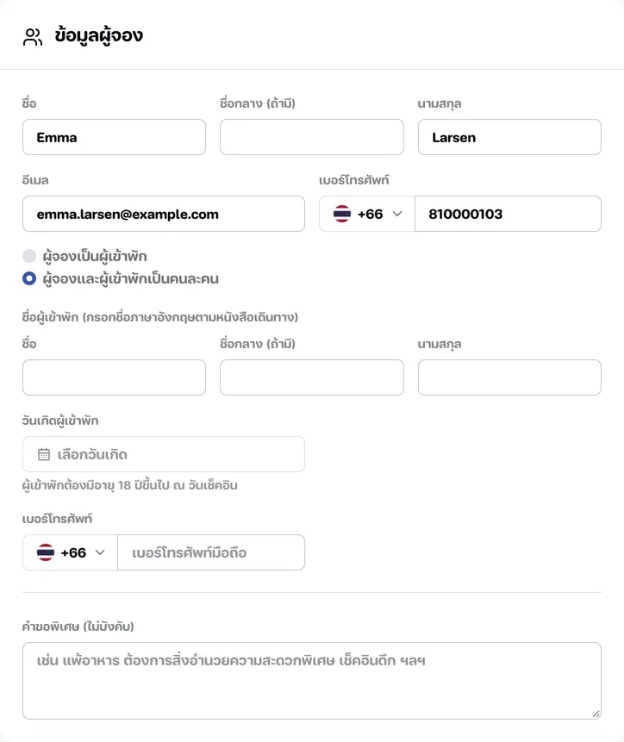Click the email field emma.larsen@example.com

coord(164,214)
